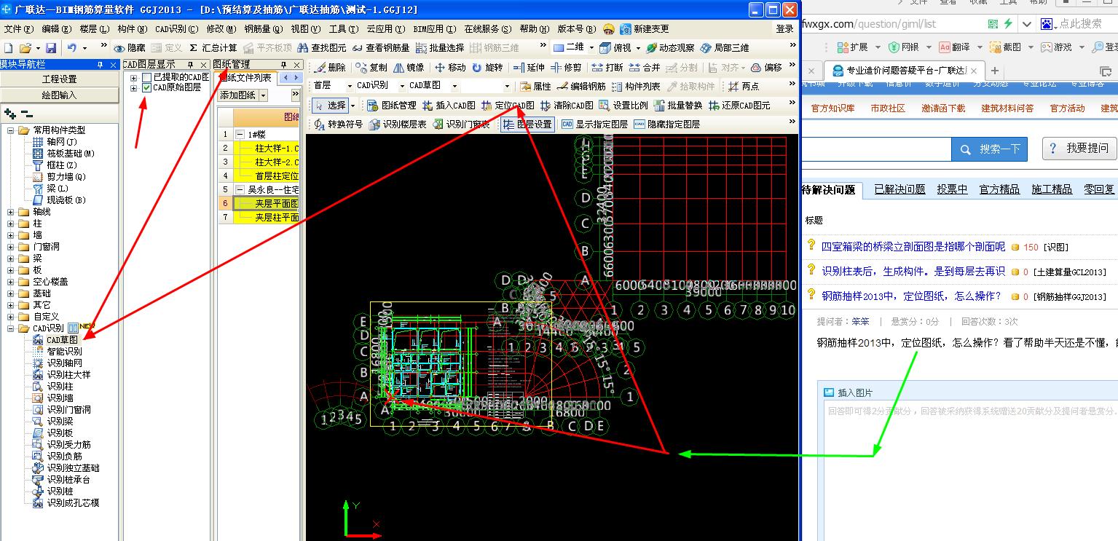
Task: Click the save disk icon
Action: pyautogui.click(x=51, y=47)
